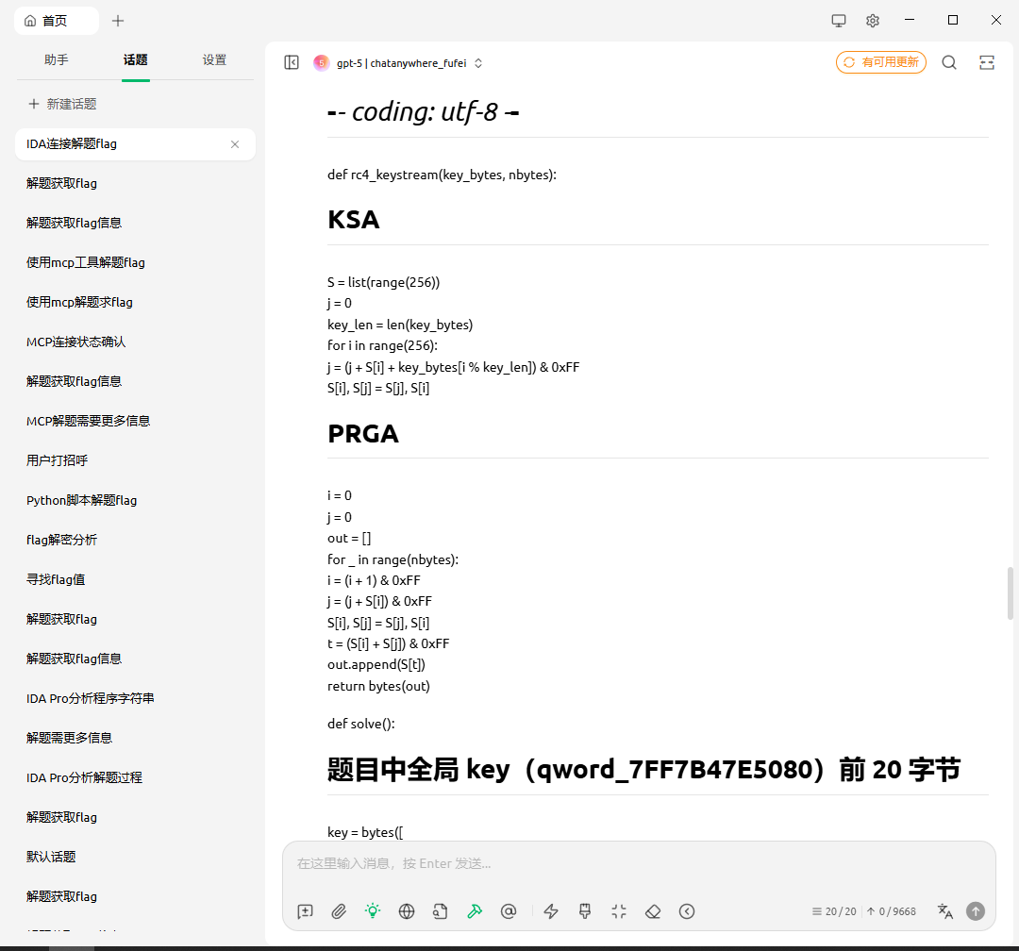Viewport: 1019px width, 951px height.
Task: Switch to the 设置 tab
Action: tap(214, 59)
